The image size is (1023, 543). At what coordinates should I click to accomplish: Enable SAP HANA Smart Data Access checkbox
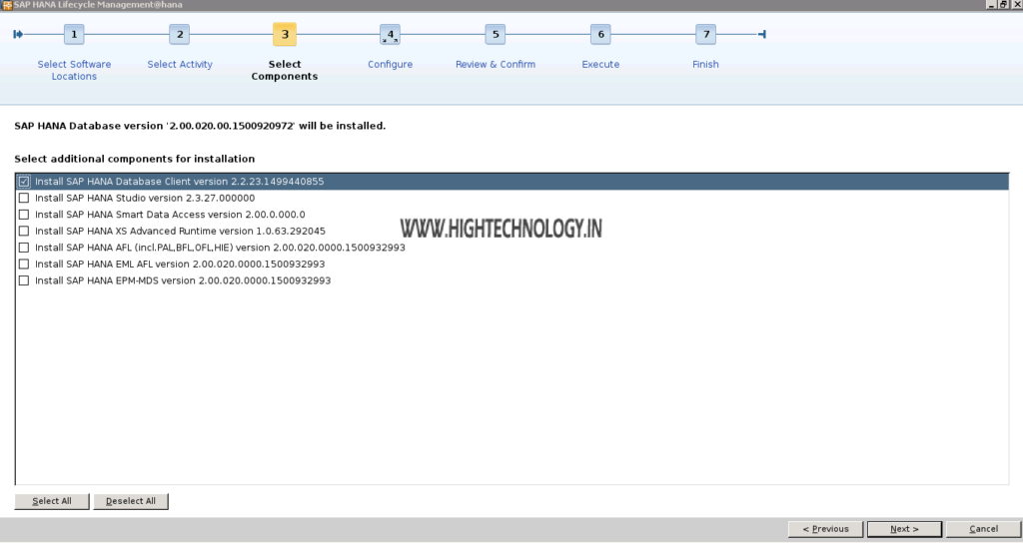pyautogui.click(x=24, y=215)
